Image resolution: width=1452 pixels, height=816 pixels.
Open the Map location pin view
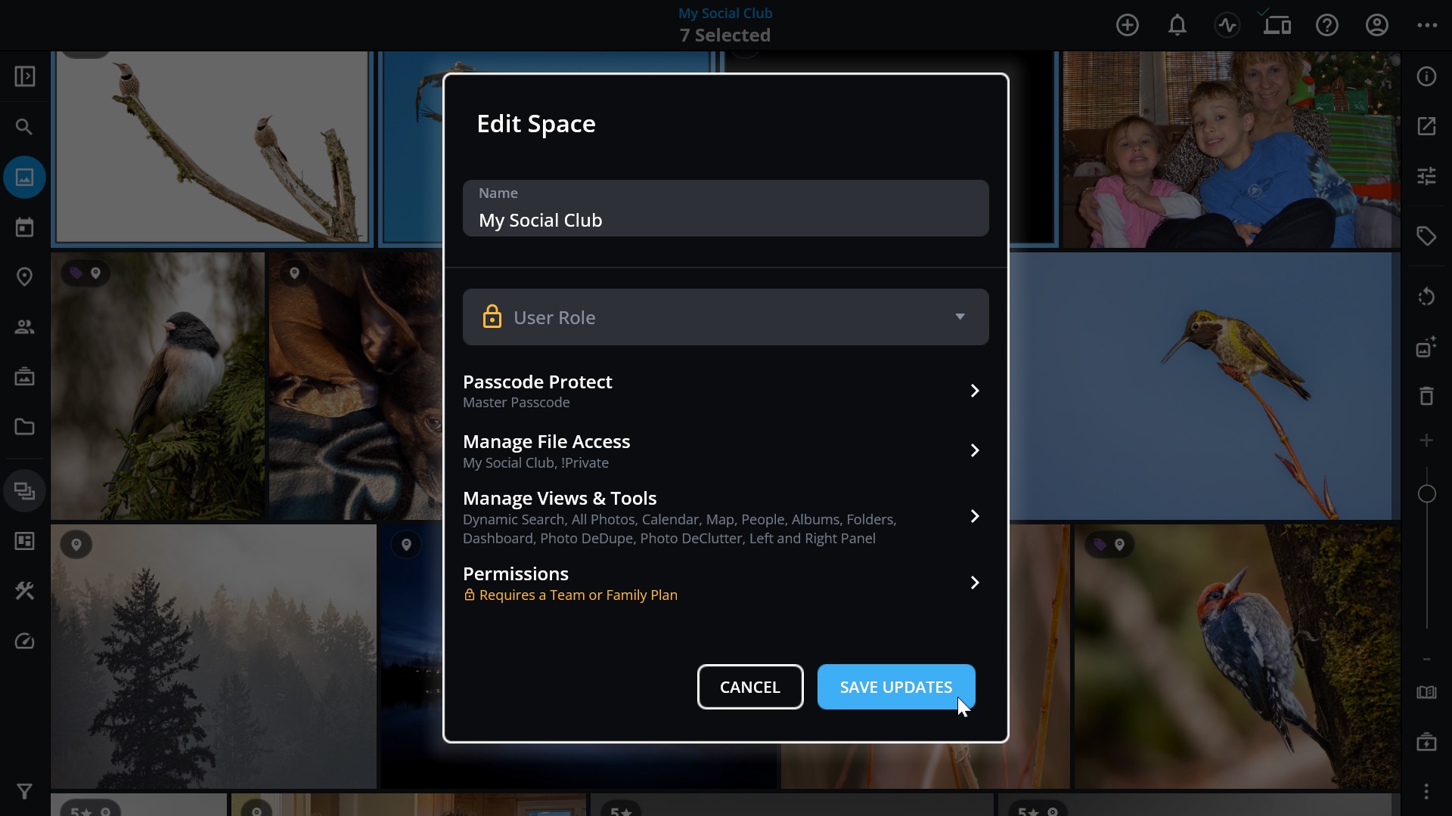click(24, 277)
